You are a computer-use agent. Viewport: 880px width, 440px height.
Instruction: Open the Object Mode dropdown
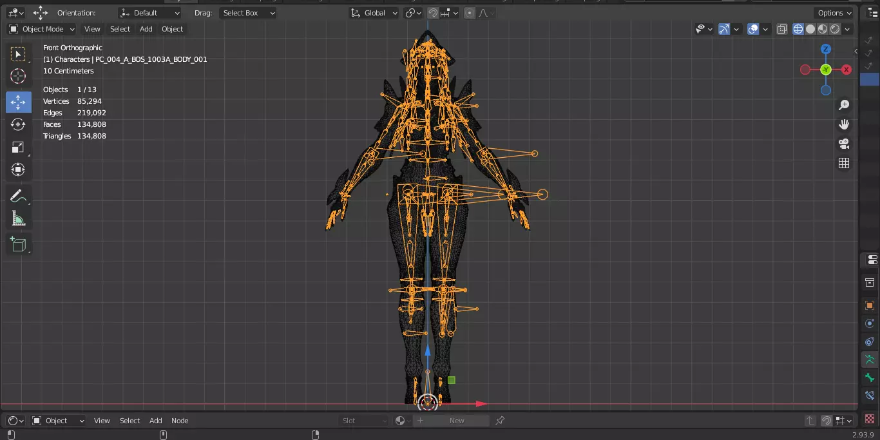[x=42, y=29]
